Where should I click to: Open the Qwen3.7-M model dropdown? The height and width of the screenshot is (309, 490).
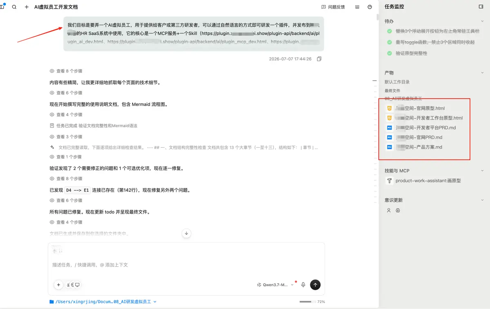tap(275, 285)
